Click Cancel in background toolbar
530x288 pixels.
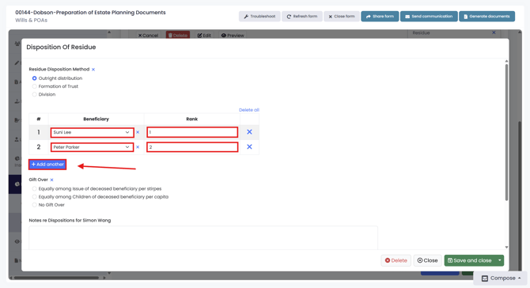(148, 35)
